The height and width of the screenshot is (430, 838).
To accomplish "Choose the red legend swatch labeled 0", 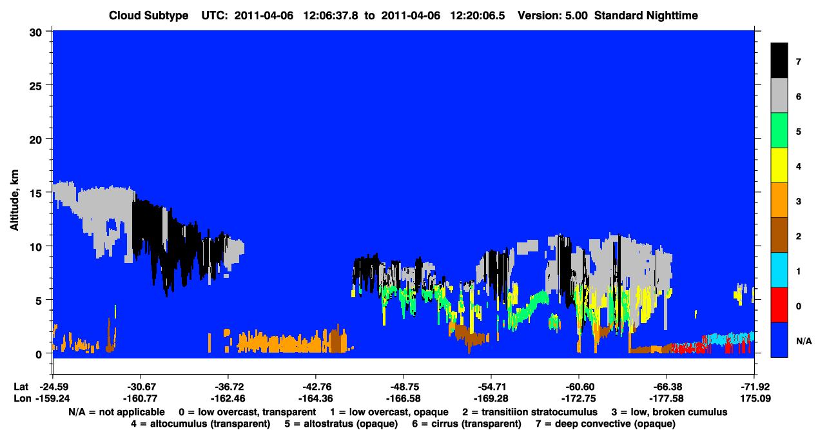I will point(779,305).
